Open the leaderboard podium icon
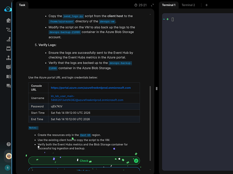 pos(8,58)
